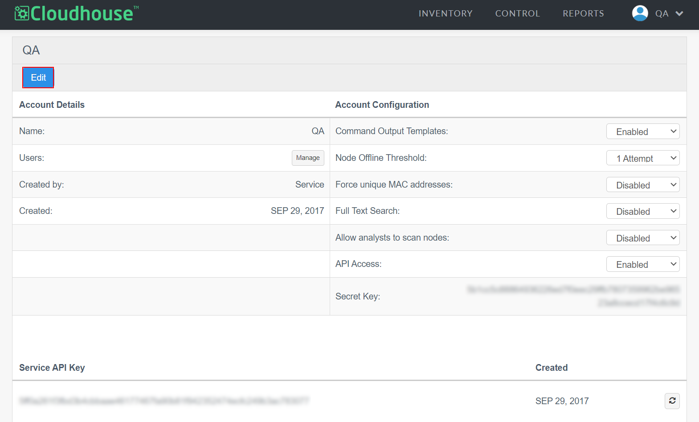The width and height of the screenshot is (699, 422).
Task: Click the API Access label
Action: click(x=358, y=264)
